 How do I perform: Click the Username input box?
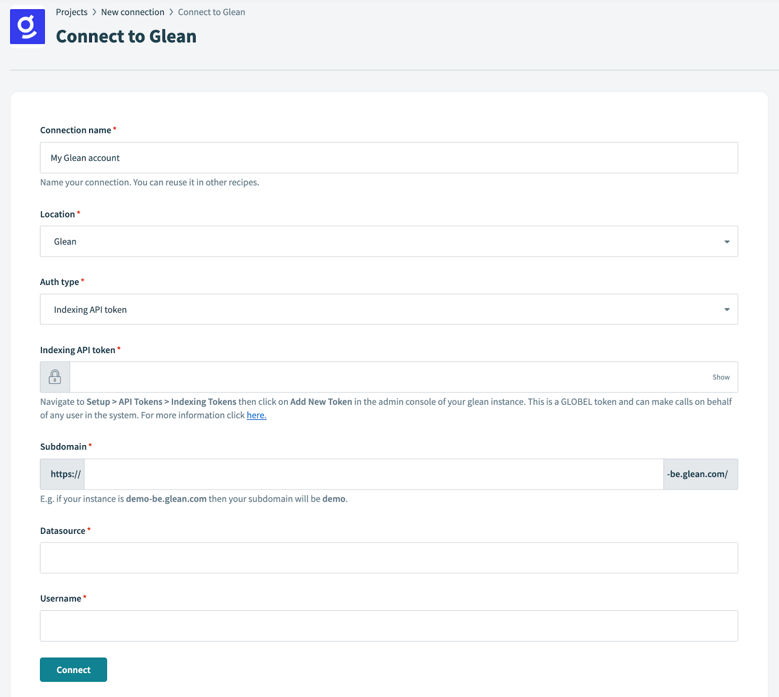tap(389, 625)
